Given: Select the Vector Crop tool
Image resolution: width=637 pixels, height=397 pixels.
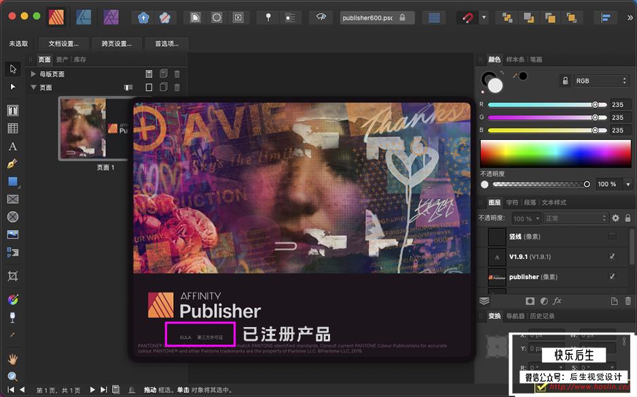Looking at the screenshot, I should click(x=13, y=276).
